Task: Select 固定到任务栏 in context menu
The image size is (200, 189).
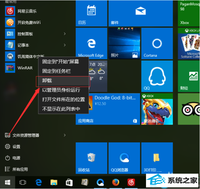Action: coord(63,71)
